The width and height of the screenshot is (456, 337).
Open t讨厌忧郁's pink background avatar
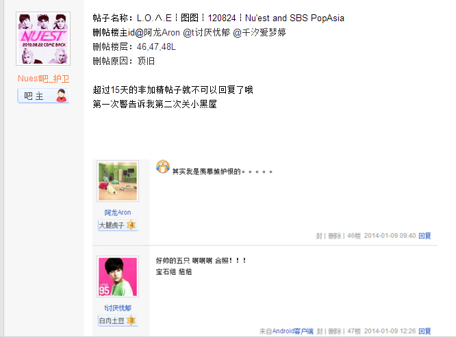118,277
